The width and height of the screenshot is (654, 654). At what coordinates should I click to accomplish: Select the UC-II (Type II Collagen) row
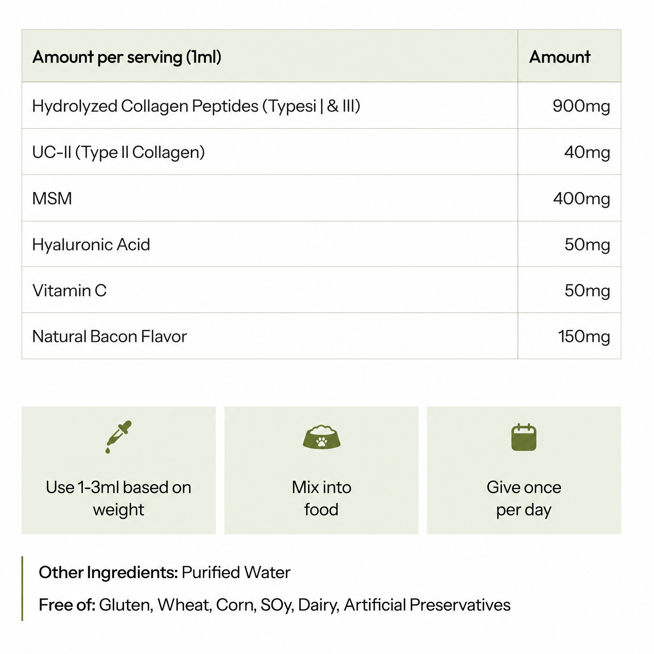pos(321,152)
